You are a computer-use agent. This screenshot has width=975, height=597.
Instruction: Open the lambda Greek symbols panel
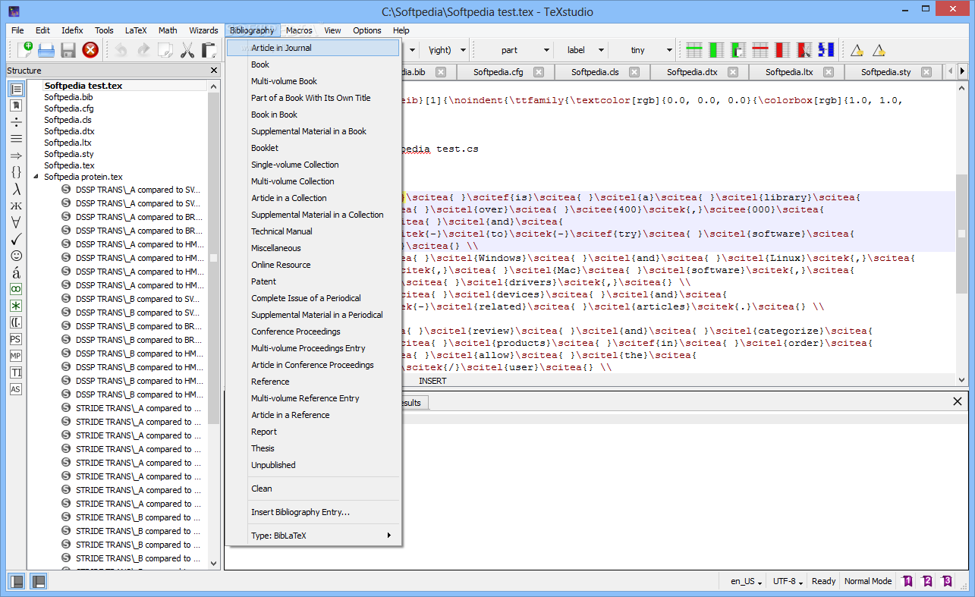click(16, 190)
